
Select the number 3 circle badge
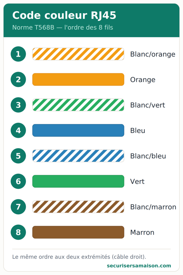click(18, 105)
